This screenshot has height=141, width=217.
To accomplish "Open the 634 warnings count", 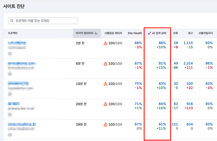I will tap(190, 124).
